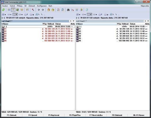
Task: Open the Soubor menu
Action: 5,6
